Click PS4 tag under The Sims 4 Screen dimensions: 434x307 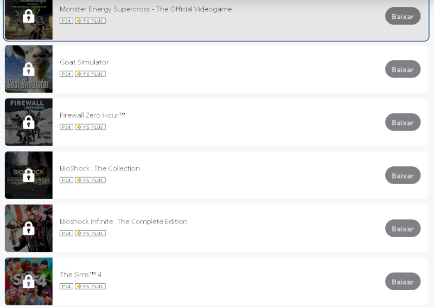[x=66, y=286]
